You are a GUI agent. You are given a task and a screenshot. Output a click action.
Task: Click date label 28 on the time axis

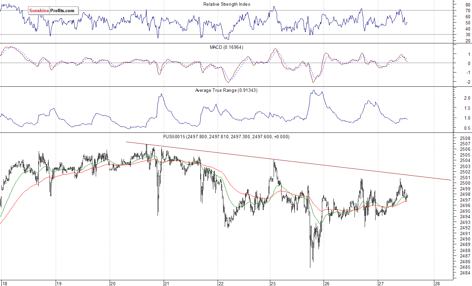coord(437,283)
